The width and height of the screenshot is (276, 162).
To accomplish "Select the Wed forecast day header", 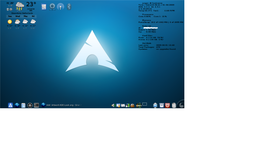I will click(18, 16).
